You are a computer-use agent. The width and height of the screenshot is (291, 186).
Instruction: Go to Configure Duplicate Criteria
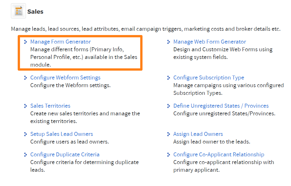coord(65,155)
